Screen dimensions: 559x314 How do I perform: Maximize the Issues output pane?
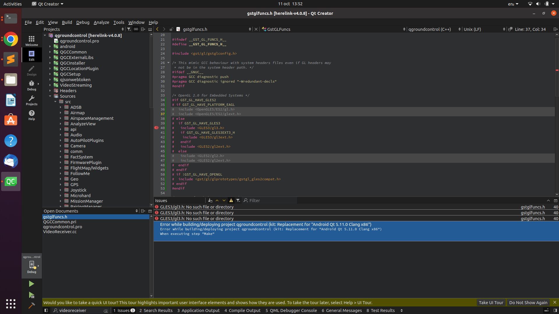click(556, 201)
